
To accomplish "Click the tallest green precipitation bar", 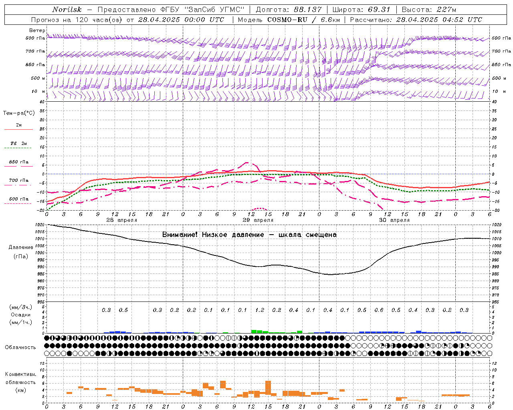I will (254, 332).
